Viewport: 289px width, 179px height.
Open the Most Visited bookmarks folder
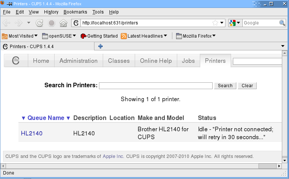click(x=20, y=36)
